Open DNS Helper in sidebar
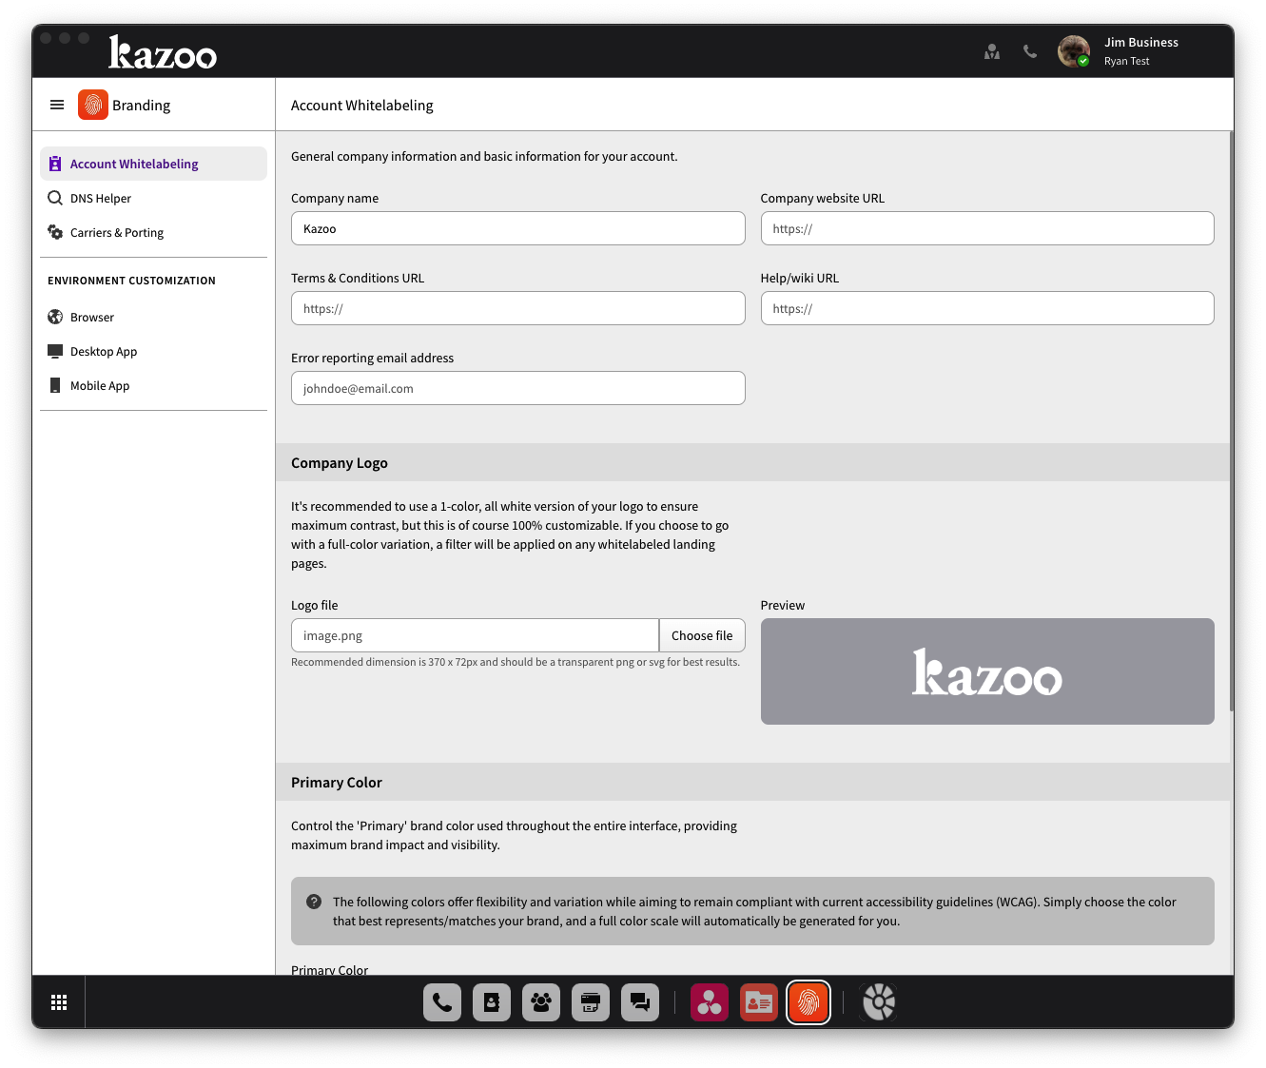 pyautogui.click(x=153, y=198)
